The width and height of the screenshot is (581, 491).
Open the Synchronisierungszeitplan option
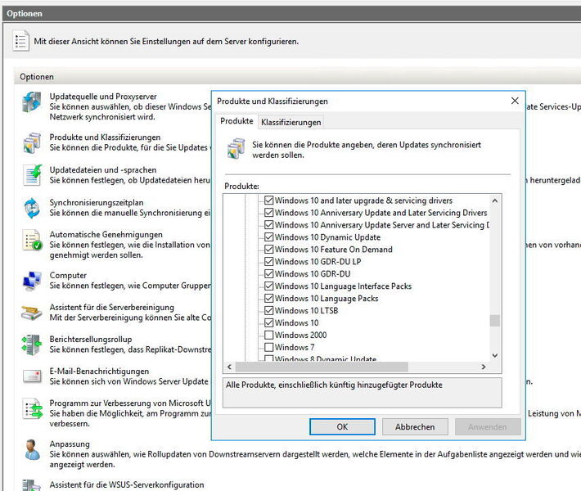pos(97,203)
